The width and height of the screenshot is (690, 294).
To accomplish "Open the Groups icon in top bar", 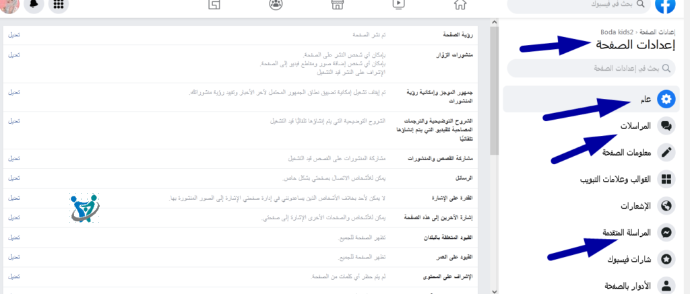I will (276, 5).
